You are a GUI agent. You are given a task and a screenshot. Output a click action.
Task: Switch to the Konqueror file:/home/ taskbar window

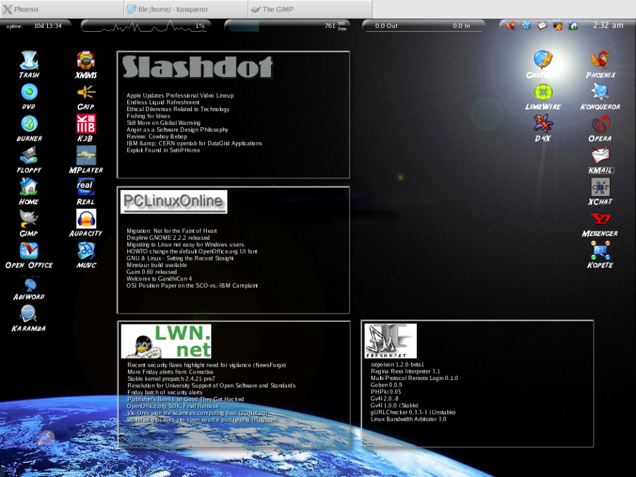185,9
